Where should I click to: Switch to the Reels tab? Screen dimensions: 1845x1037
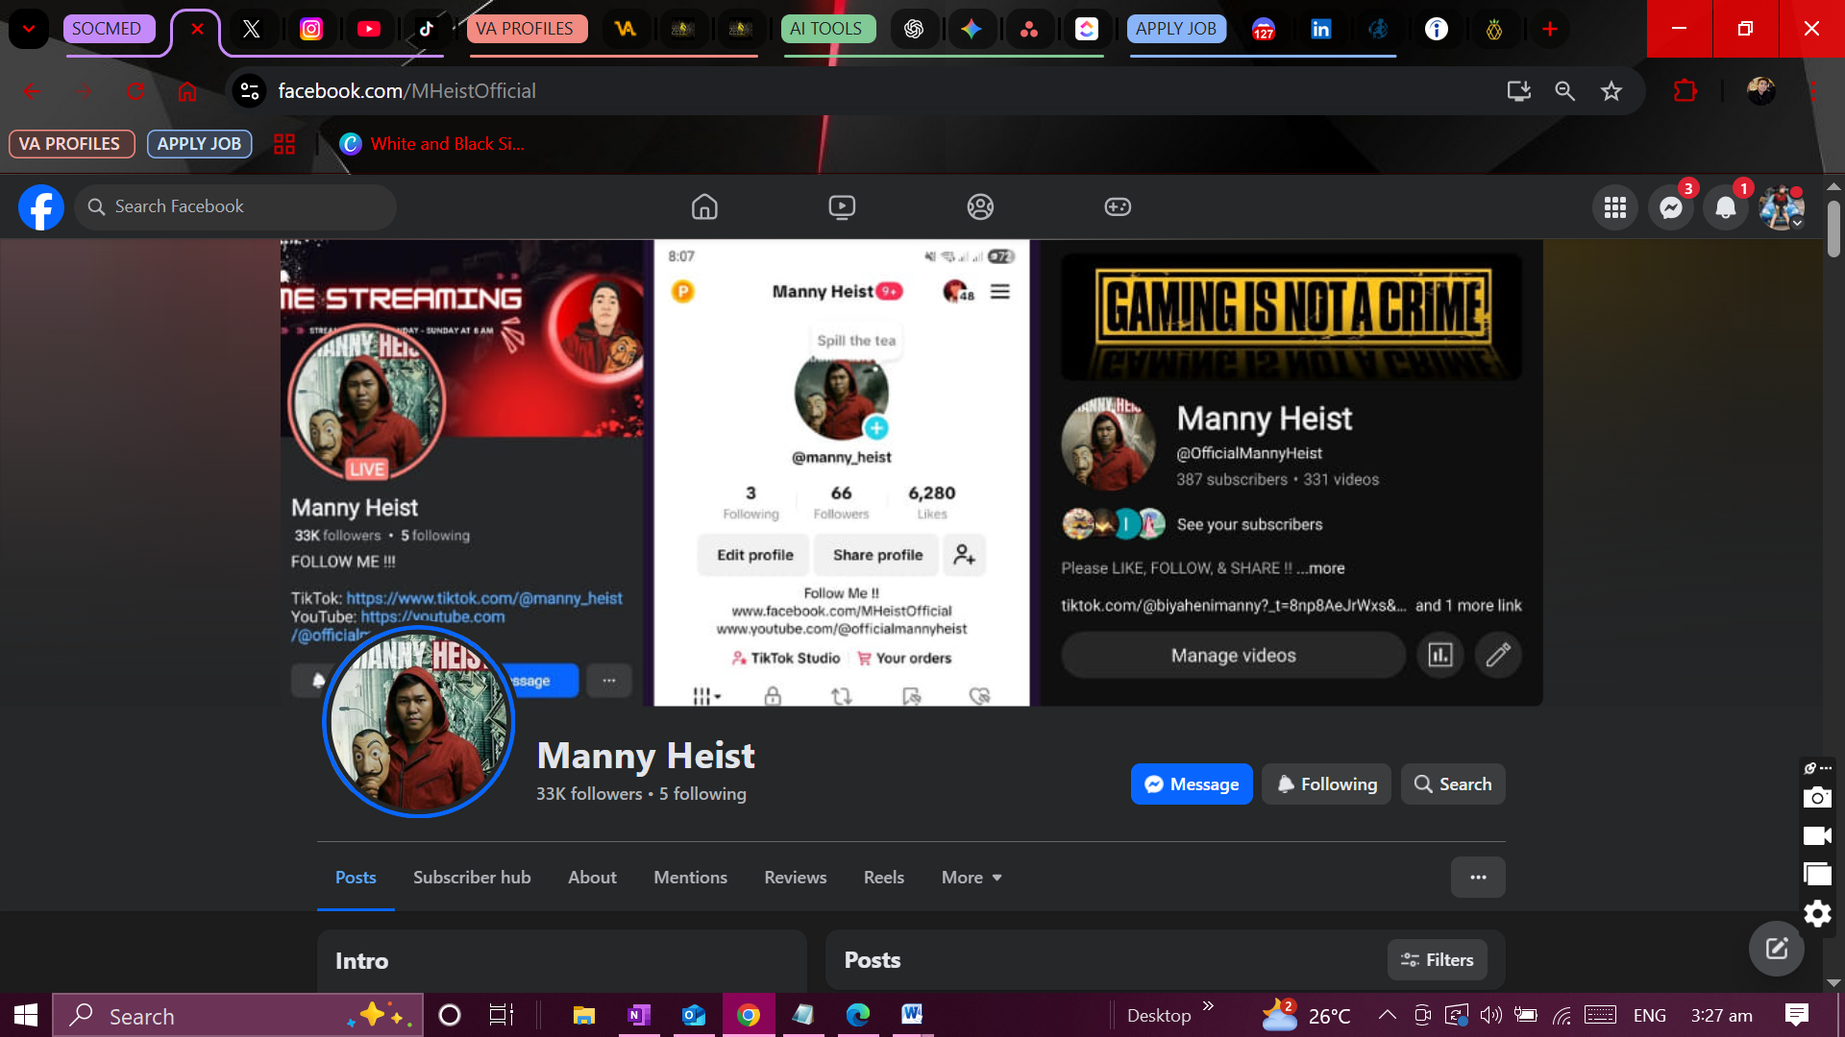point(883,878)
